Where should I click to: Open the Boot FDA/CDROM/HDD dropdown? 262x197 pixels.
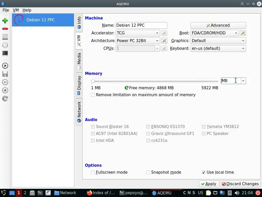click(215, 33)
